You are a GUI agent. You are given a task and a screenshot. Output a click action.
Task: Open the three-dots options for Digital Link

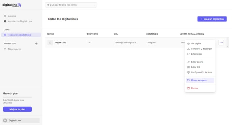(x=221, y=43)
